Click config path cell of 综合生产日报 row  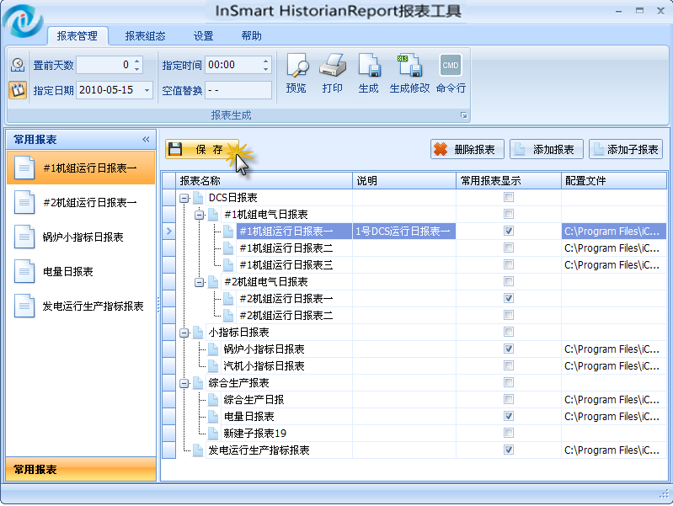point(614,400)
